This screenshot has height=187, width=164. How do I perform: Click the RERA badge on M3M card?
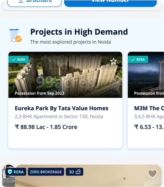pos(138,59)
